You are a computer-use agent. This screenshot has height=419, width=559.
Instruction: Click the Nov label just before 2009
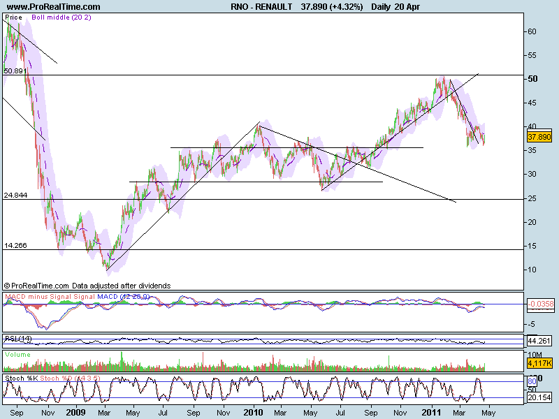coord(48,413)
